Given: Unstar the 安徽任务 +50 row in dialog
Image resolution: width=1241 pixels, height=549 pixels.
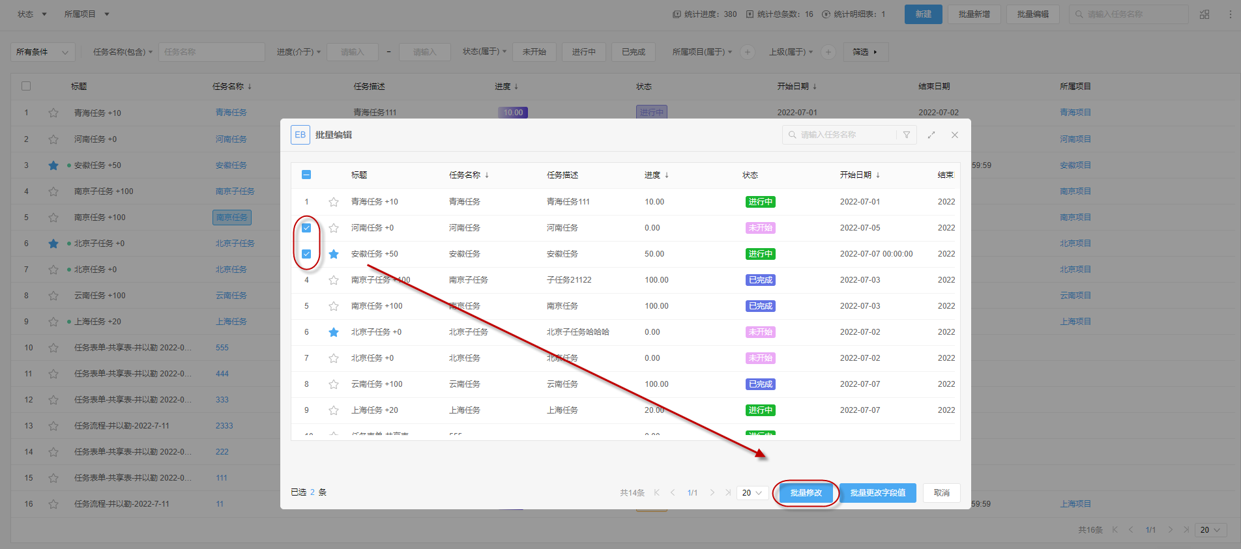Looking at the screenshot, I should tap(334, 254).
